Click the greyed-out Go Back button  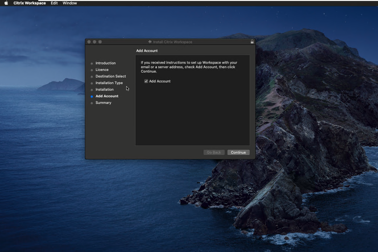214,152
